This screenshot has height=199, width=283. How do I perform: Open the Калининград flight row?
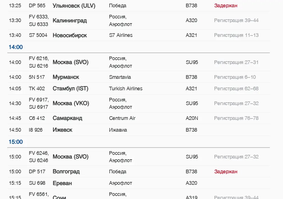pyautogui.click(x=70, y=20)
